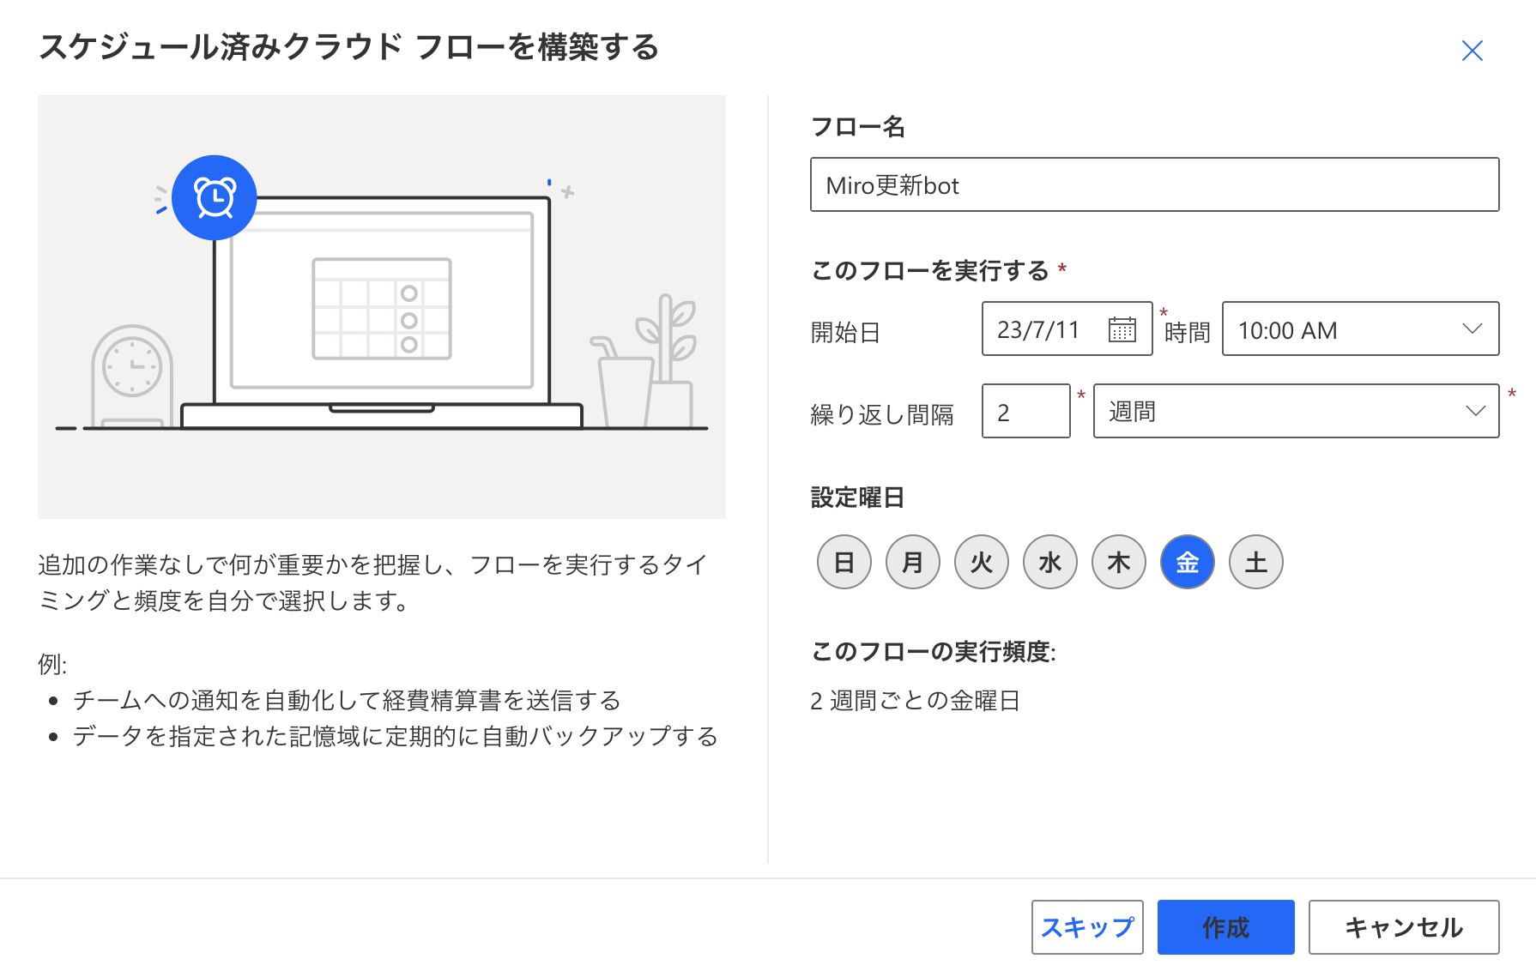Click the 'チームへの通知を自動化' example bullet
This screenshot has height=971, width=1536.
click(x=347, y=701)
